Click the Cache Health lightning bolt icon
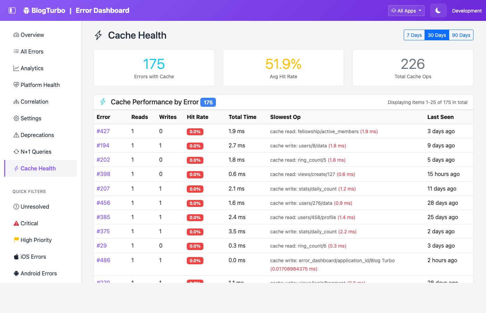 tap(16, 168)
